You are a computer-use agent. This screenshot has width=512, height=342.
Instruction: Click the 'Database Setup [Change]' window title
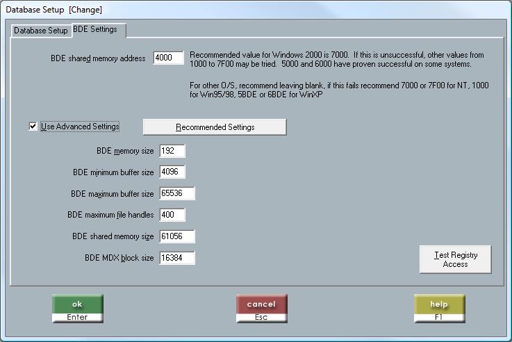click(x=54, y=10)
